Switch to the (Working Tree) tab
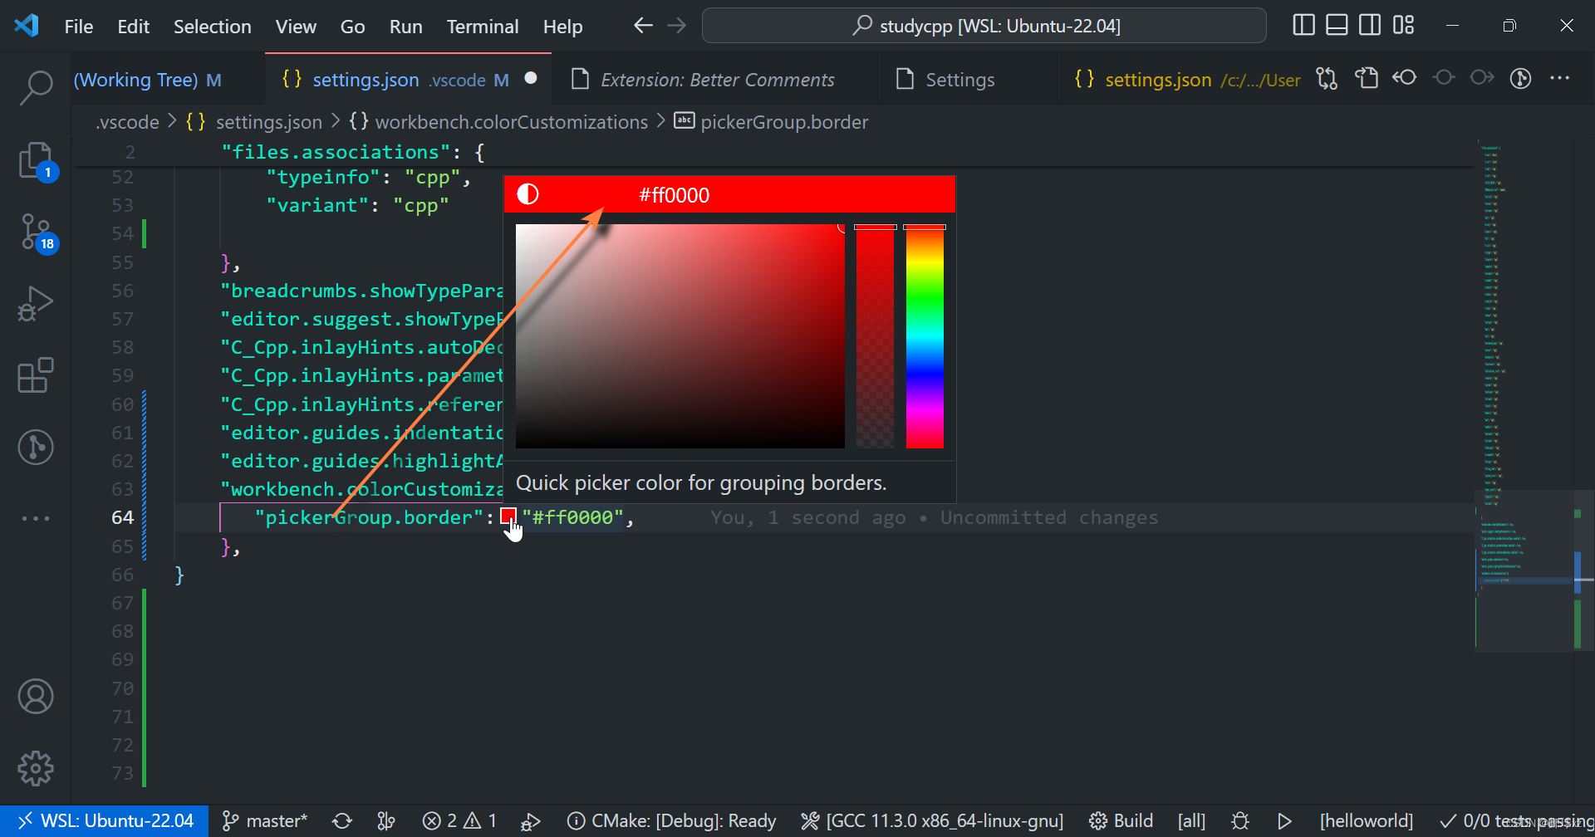Viewport: 1595px width, 837px height. pos(169,80)
